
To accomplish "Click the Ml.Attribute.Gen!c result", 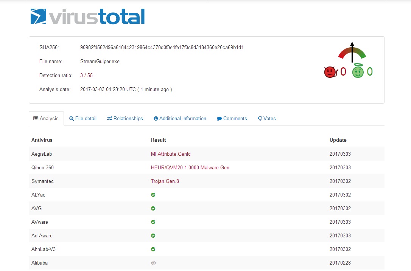I will [171, 154].
